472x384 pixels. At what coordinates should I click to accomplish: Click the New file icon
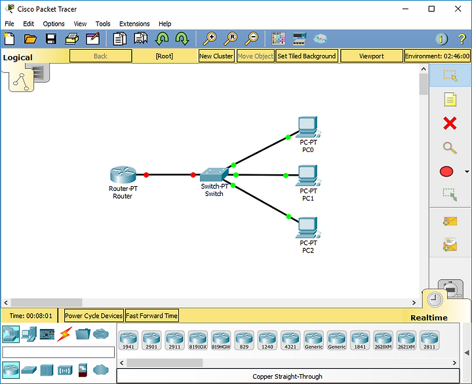click(9, 39)
